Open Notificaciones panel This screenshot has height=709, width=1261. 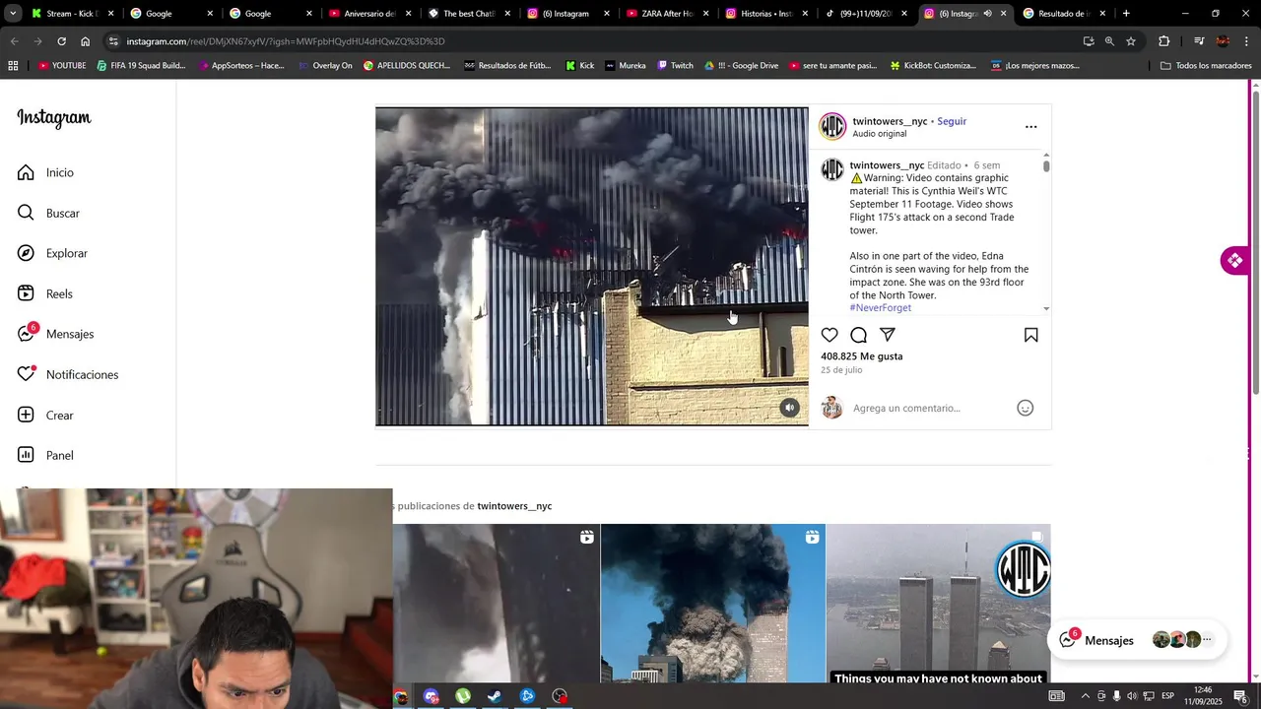click(68, 374)
